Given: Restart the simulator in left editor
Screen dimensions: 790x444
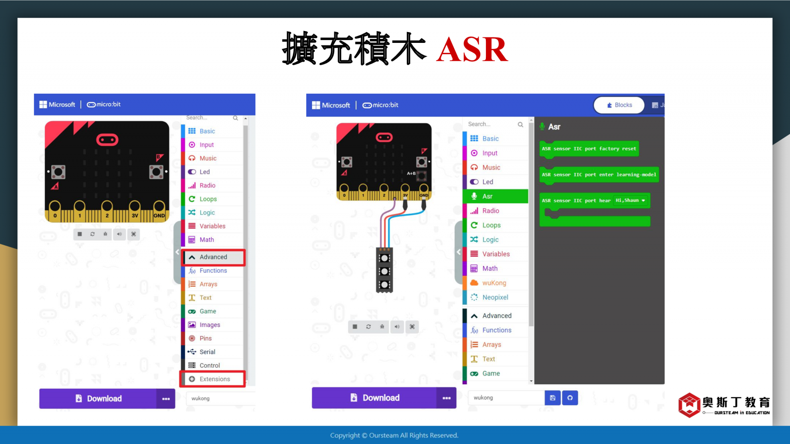Looking at the screenshot, I should [x=92, y=234].
